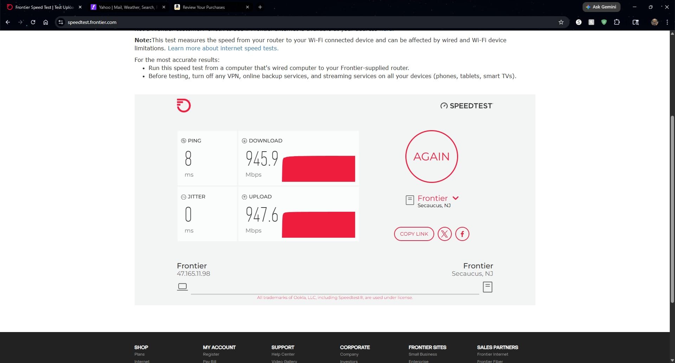Bookmark this page with the star icon
Image resolution: width=675 pixels, height=363 pixels.
click(561, 22)
